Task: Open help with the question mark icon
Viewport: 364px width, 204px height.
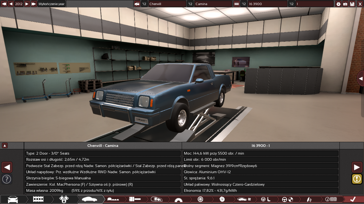Action: [x=7, y=179]
